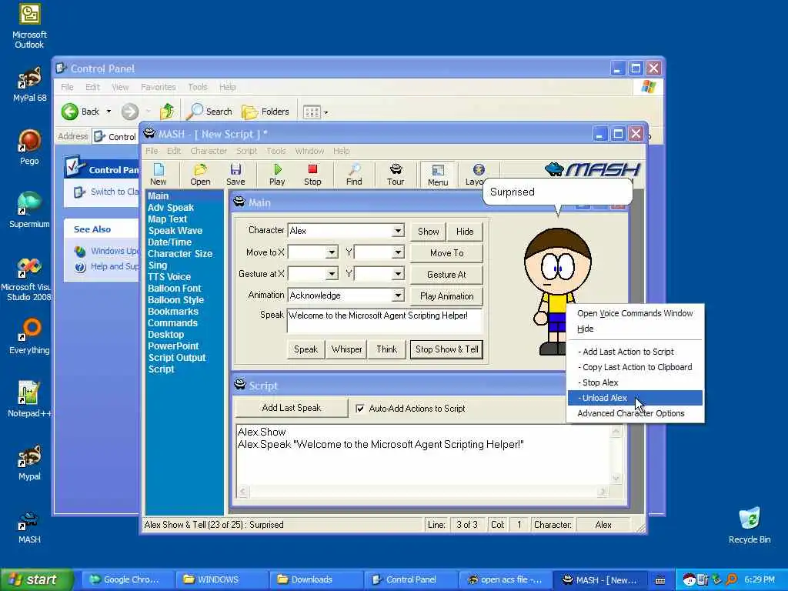This screenshot has width=788, height=591.
Task: Click the Stop Show & Tell button
Action: click(x=447, y=349)
